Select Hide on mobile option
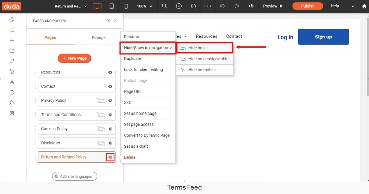The image size is (369, 194). 204,70
